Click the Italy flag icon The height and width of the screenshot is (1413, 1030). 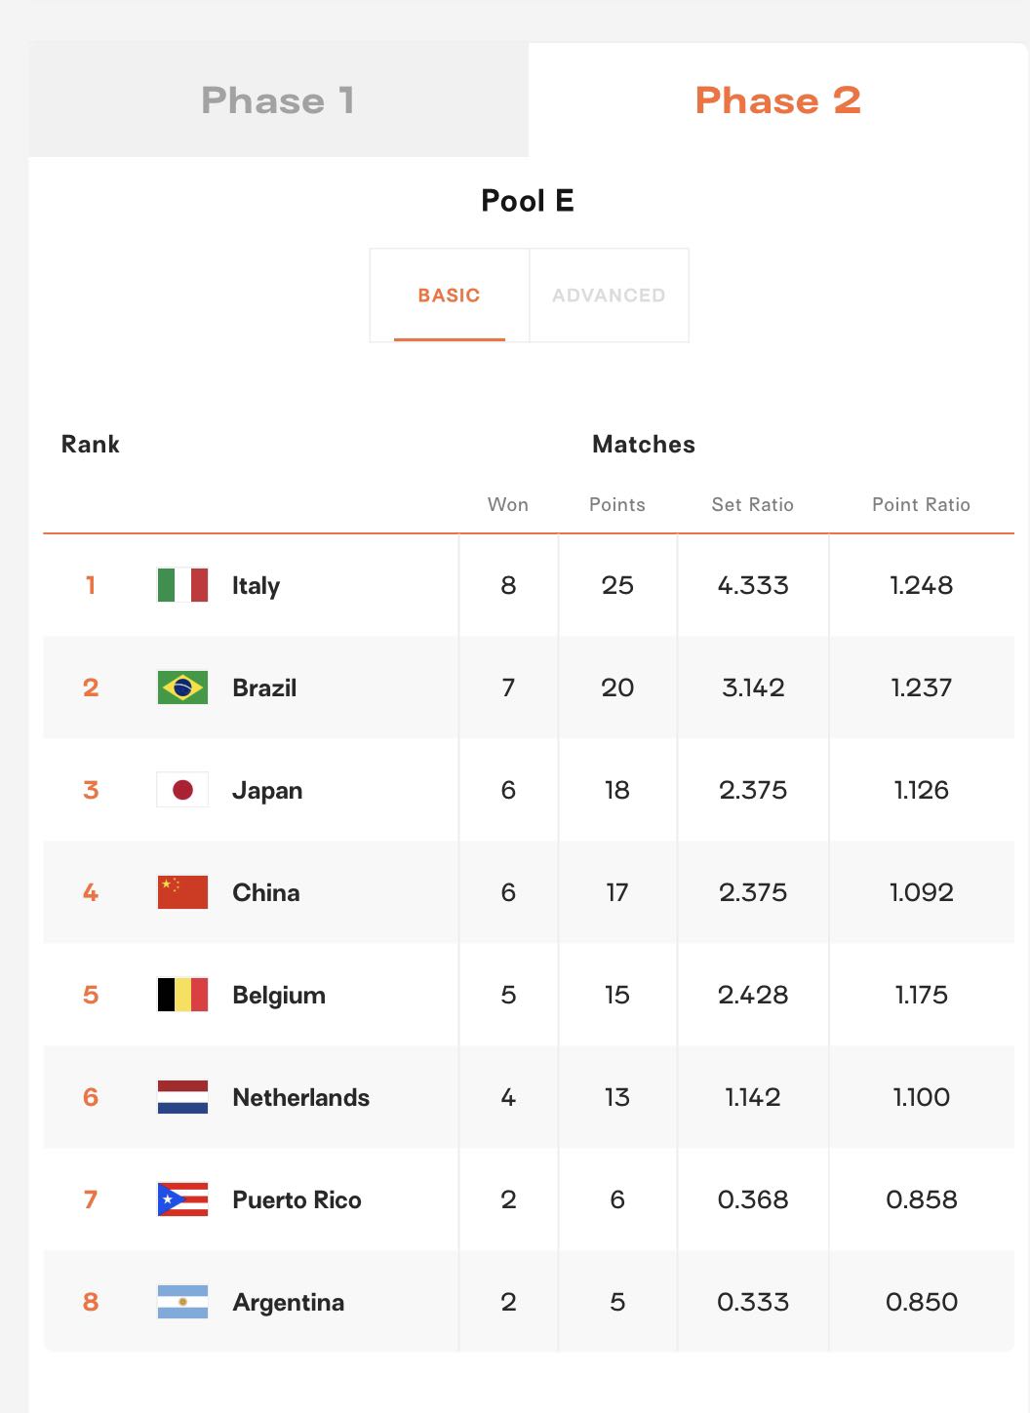coord(182,585)
